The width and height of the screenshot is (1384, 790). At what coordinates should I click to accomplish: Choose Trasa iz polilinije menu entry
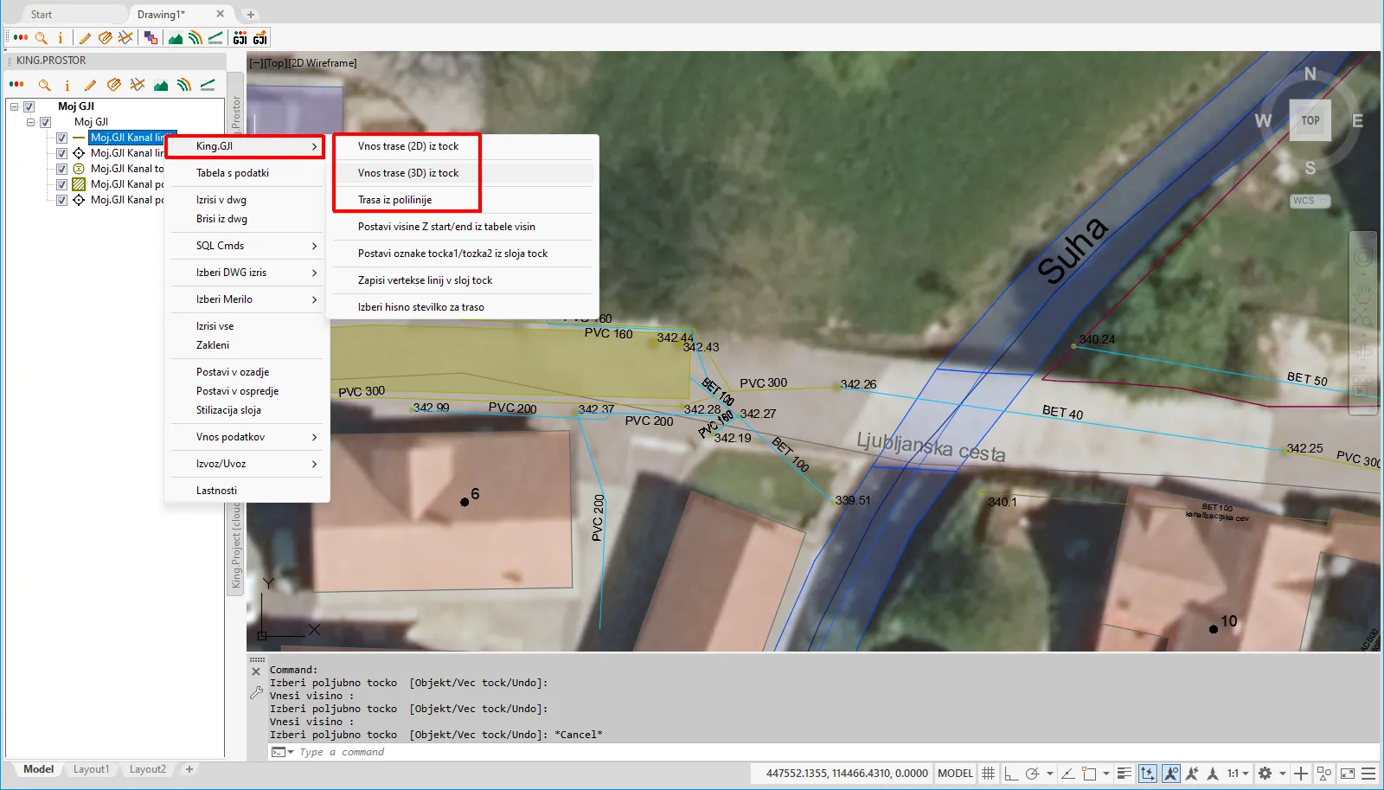point(394,200)
